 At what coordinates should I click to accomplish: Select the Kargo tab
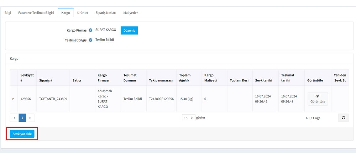coord(66,13)
